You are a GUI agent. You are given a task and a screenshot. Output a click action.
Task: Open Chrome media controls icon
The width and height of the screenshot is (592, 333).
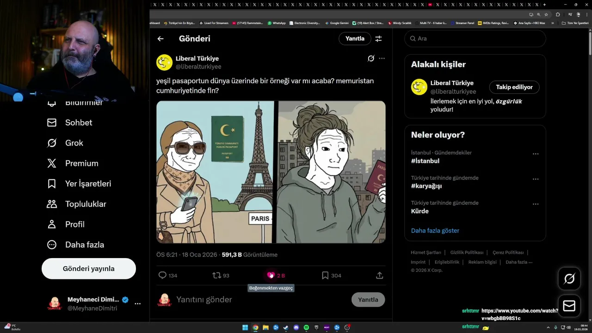point(570,14)
